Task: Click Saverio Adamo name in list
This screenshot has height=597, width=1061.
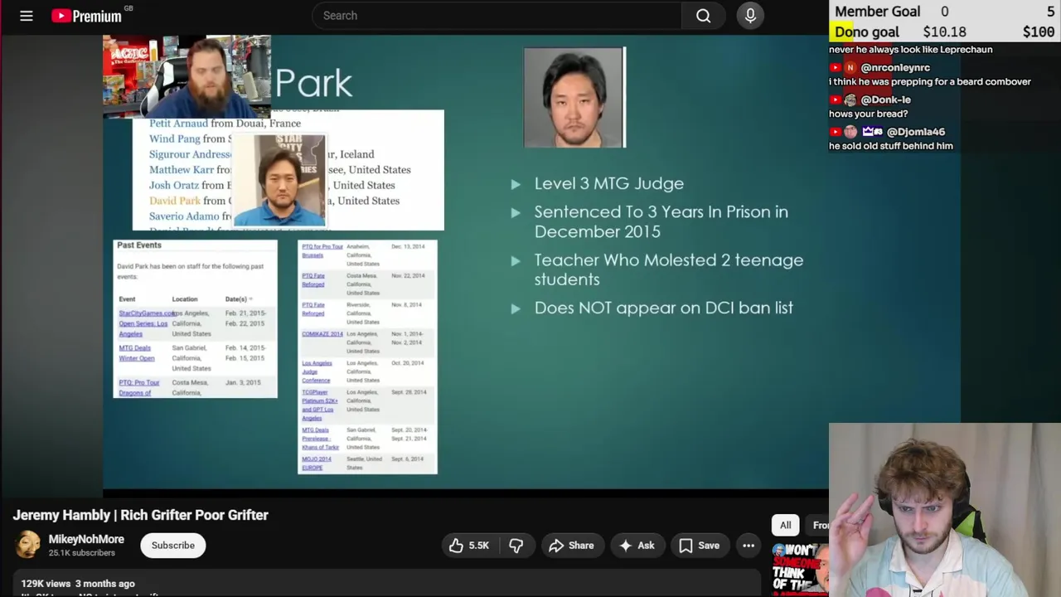Action: click(184, 216)
